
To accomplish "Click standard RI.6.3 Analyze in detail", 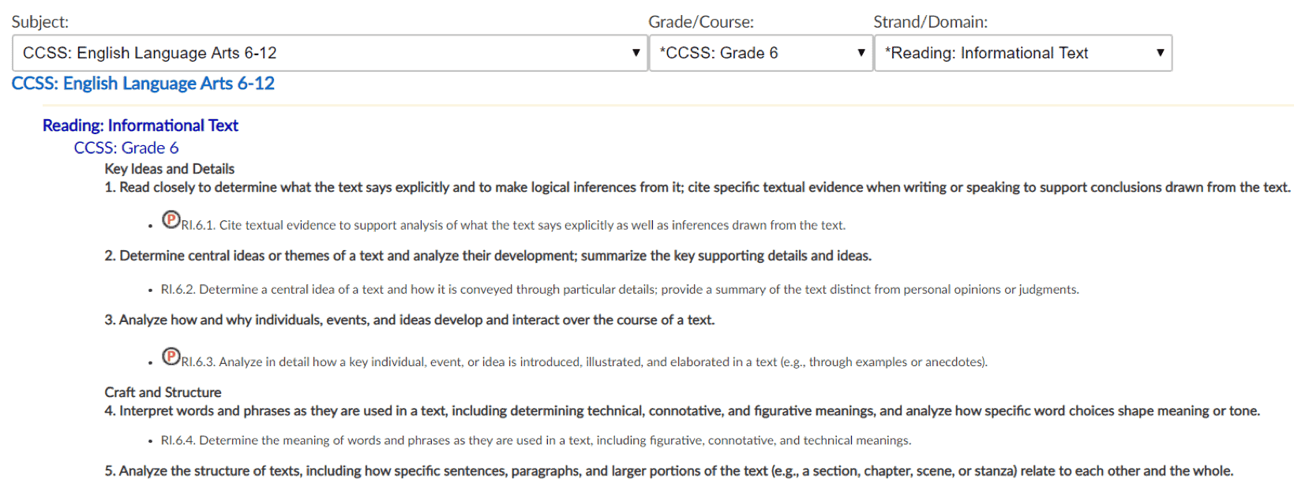I will (584, 362).
